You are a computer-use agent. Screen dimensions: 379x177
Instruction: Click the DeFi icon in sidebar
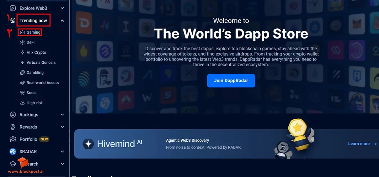tap(22, 42)
